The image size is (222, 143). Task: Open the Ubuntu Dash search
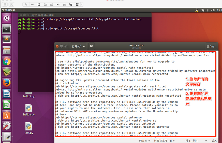coord(7,18)
